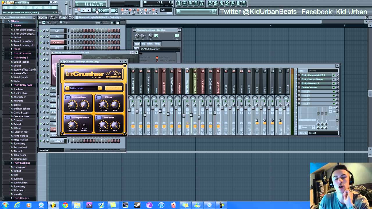The height and width of the screenshot is (209, 372).
Task: Switch to FUNC tab in Channel settings
Action: tap(158, 44)
